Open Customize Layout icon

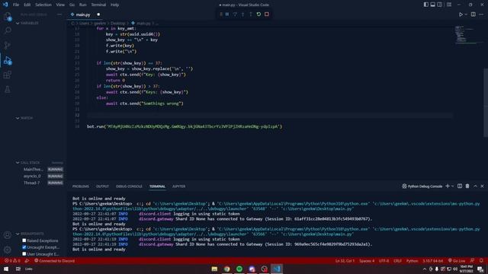point(449,5)
